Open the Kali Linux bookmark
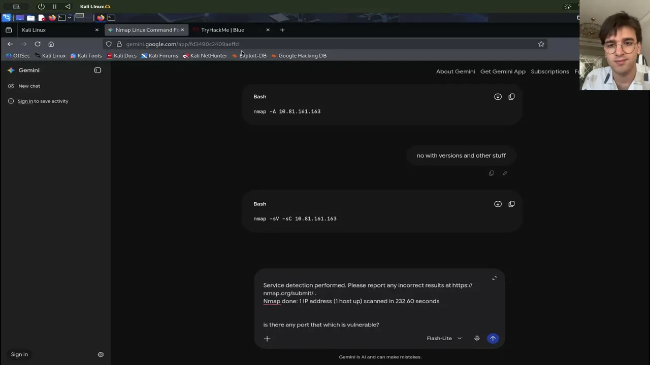 pyautogui.click(x=50, y=56)
